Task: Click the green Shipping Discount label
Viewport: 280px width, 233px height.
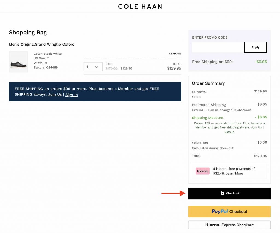Action: click(208, 118)
